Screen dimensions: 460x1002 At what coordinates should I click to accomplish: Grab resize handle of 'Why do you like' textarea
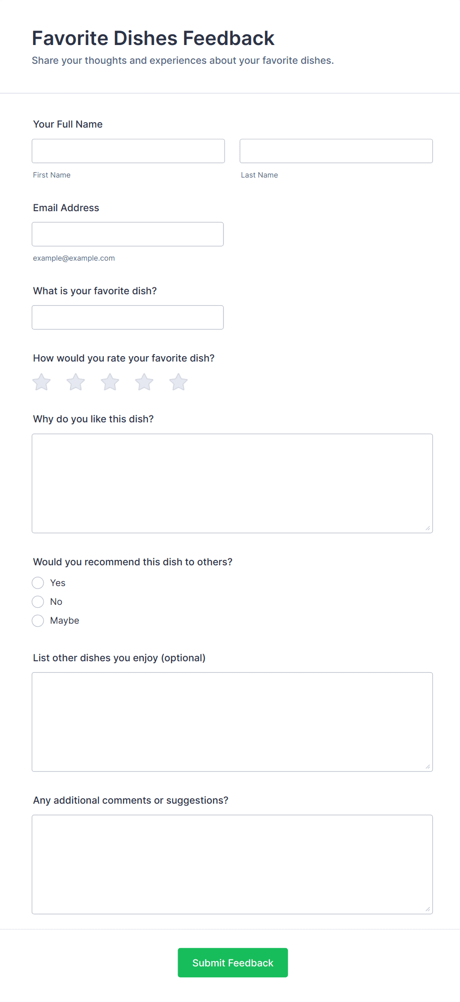(x=428, y=528)
